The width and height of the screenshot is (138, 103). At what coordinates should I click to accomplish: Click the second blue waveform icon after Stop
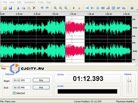pyautogui.click(x=92, y=8)
